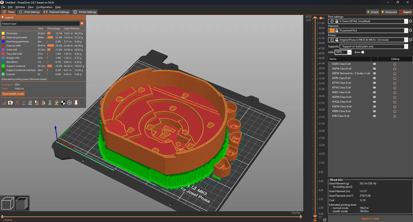Image resolution: width=413 pixels, height=222 pixels.
Task: Switch to 3D editor view cube icon
Action: 8,203
